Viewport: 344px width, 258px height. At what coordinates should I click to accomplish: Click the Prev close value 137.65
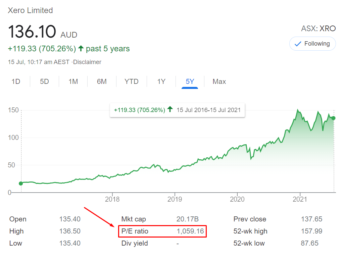click(x=311, y=219)
